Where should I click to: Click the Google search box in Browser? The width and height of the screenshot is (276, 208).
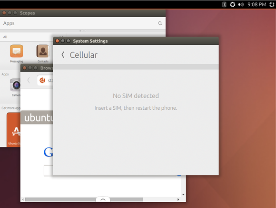[49, 170]
